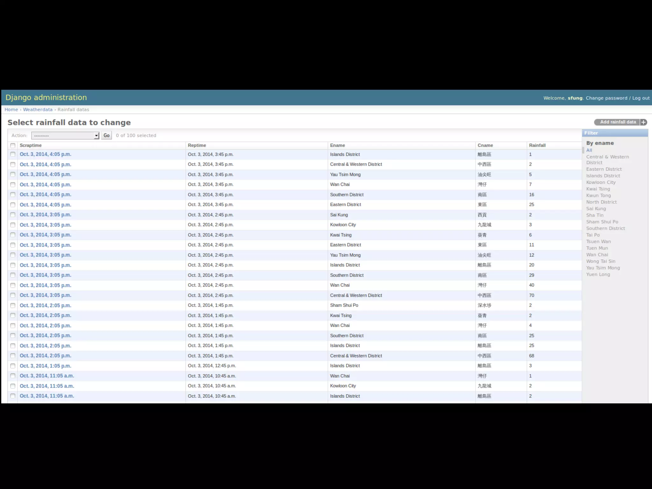Tick the checkbox for Sai Kung row

13,215
